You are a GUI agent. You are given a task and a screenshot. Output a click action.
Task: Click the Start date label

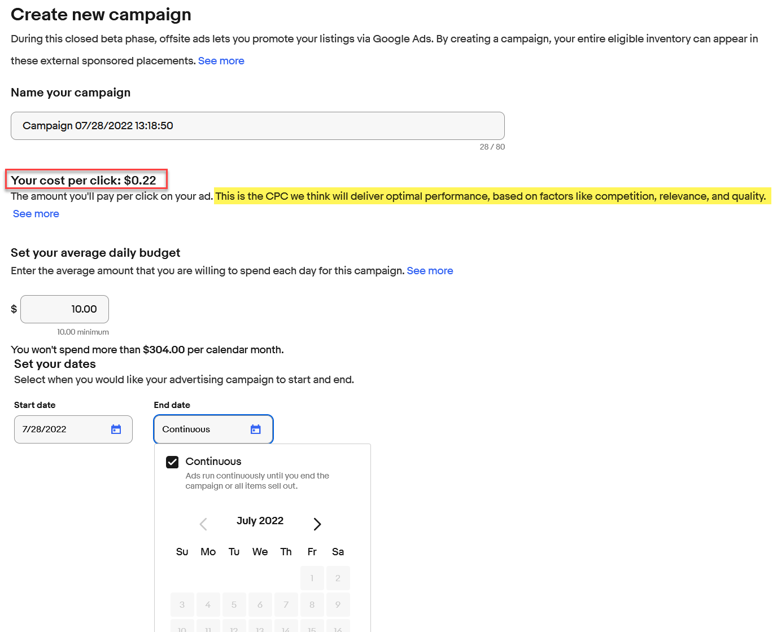[x=35, y=405]
